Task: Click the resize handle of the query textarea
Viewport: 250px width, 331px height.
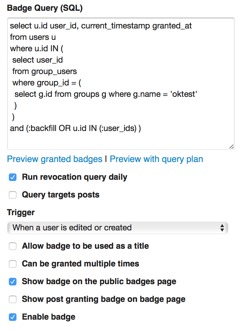Action: [x=231, y=147]
